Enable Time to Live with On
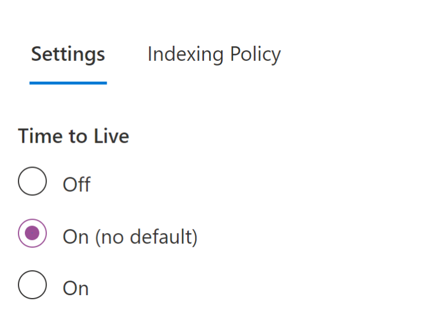Image resolution: width=445 pixels, height=327 pixels. tap(32, 285)
